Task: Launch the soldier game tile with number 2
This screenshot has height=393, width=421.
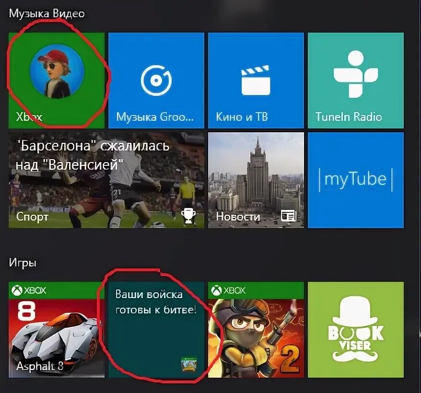Action: 256,330
